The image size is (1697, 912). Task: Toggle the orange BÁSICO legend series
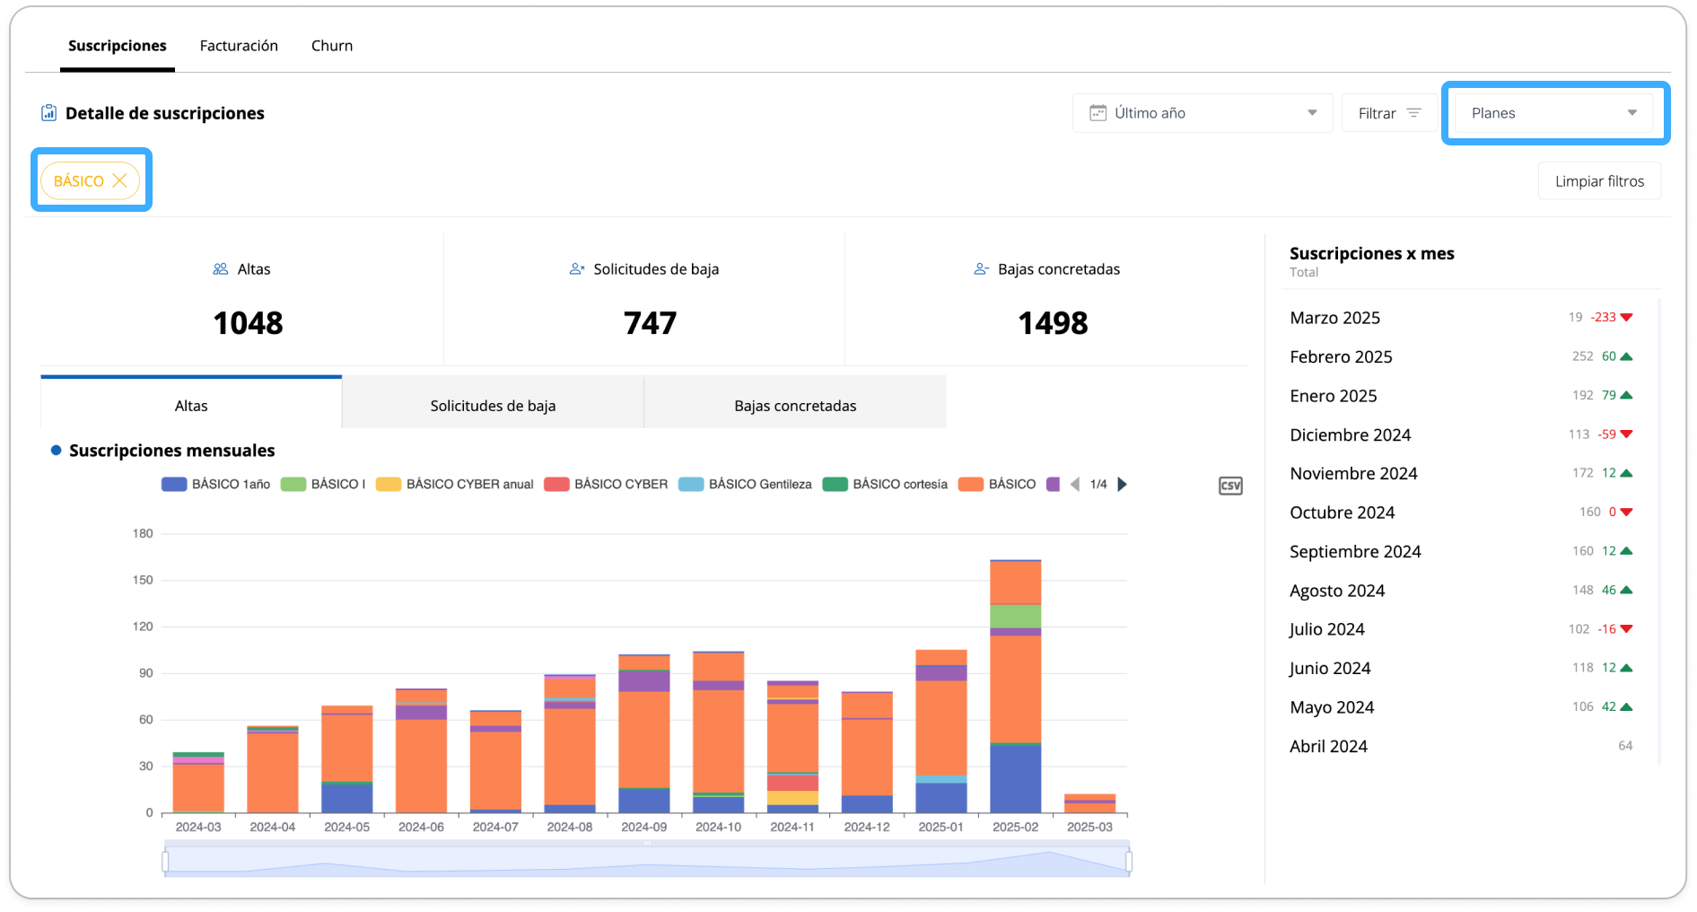[x=997, y=484]
